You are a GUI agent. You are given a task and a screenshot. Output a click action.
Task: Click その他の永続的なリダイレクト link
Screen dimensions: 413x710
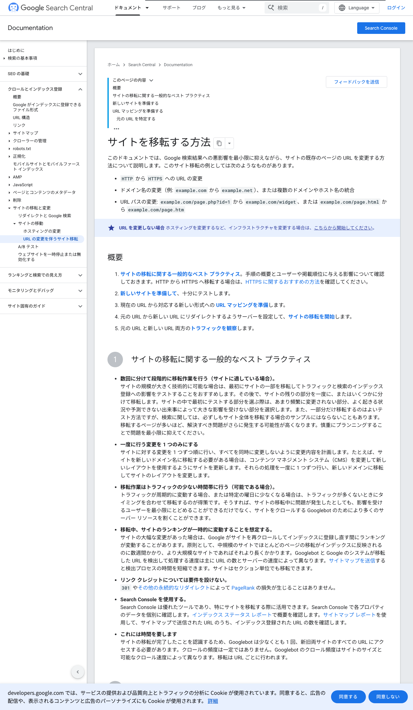coord(174,588)
